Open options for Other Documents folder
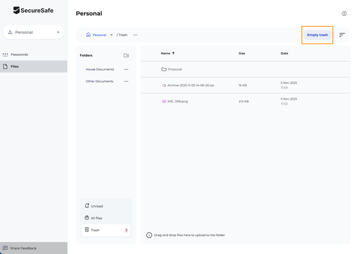The image size is (362, 254). pos(126,81)
